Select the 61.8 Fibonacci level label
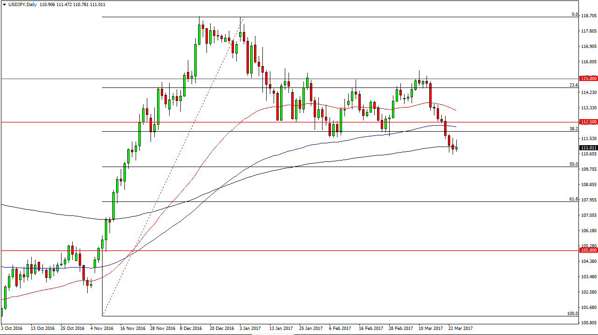Image resolution: width=598 pixels, height=335 pixels. (x=574, y=199)
